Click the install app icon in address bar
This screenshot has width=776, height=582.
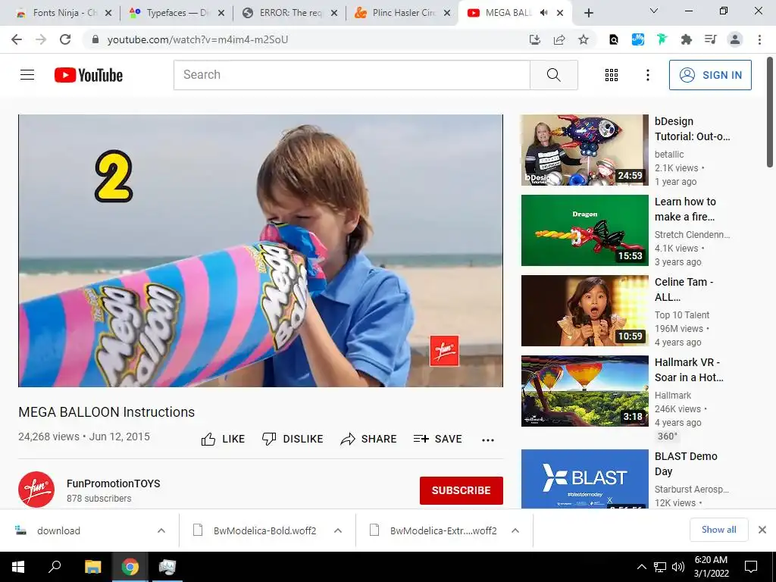pyautogui.click(x=534, y=39)
